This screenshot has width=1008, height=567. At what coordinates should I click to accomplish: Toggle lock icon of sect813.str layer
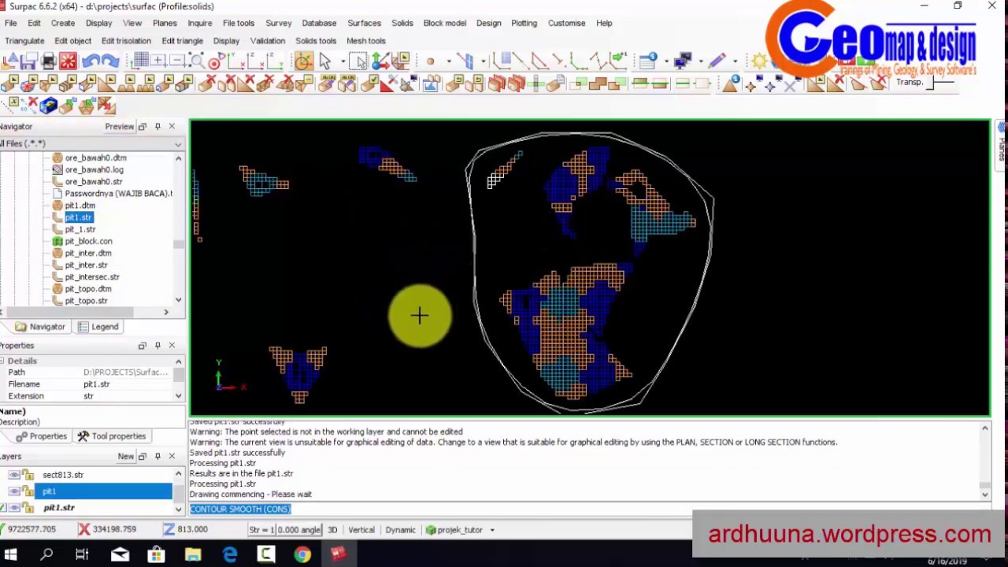tap(28, 475)
